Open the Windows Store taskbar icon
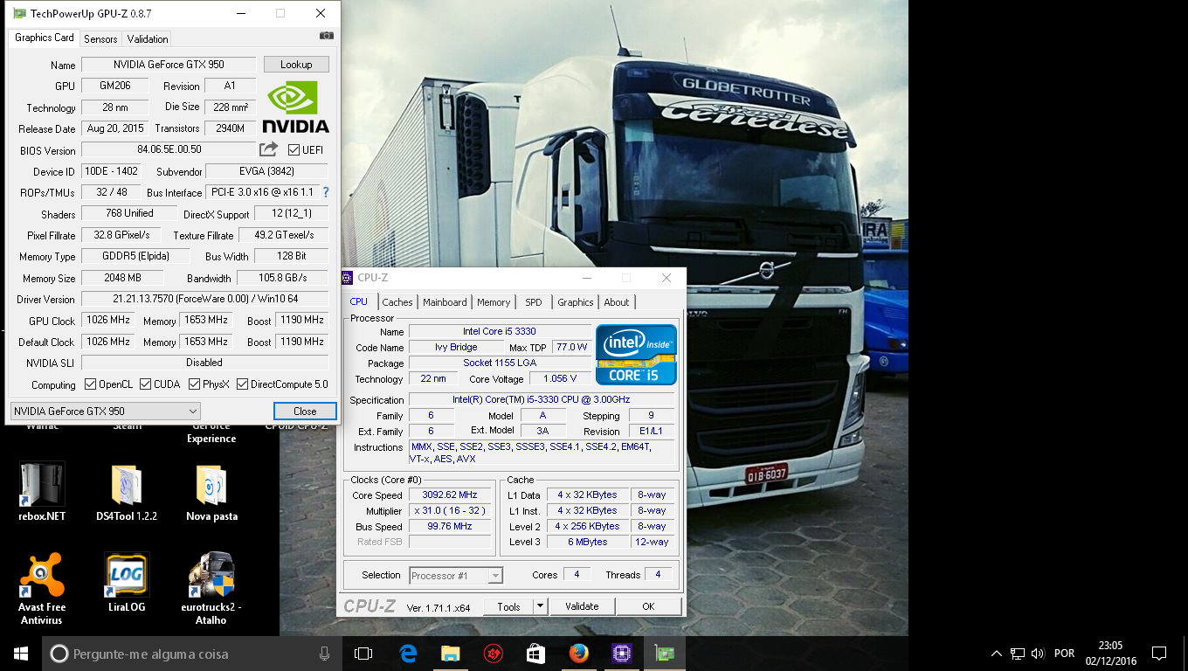The width and height of the screenshot is (1188, 671). (535, 654)
